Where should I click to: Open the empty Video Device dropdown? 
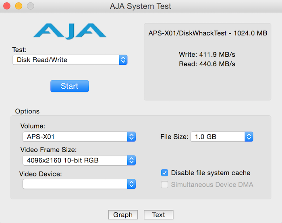pyautogui.click(x=79, y=184)
